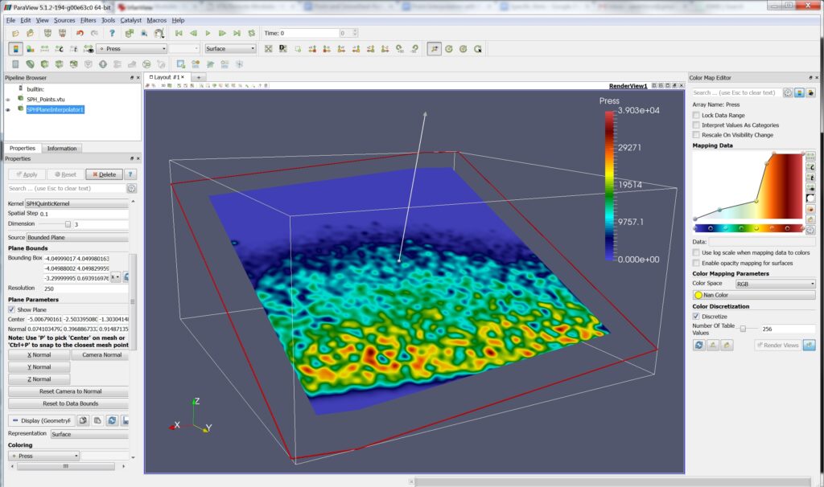Screen dimensions: 824x487
Task: Click the Nan Color yellow swatch
Action: 698,296
